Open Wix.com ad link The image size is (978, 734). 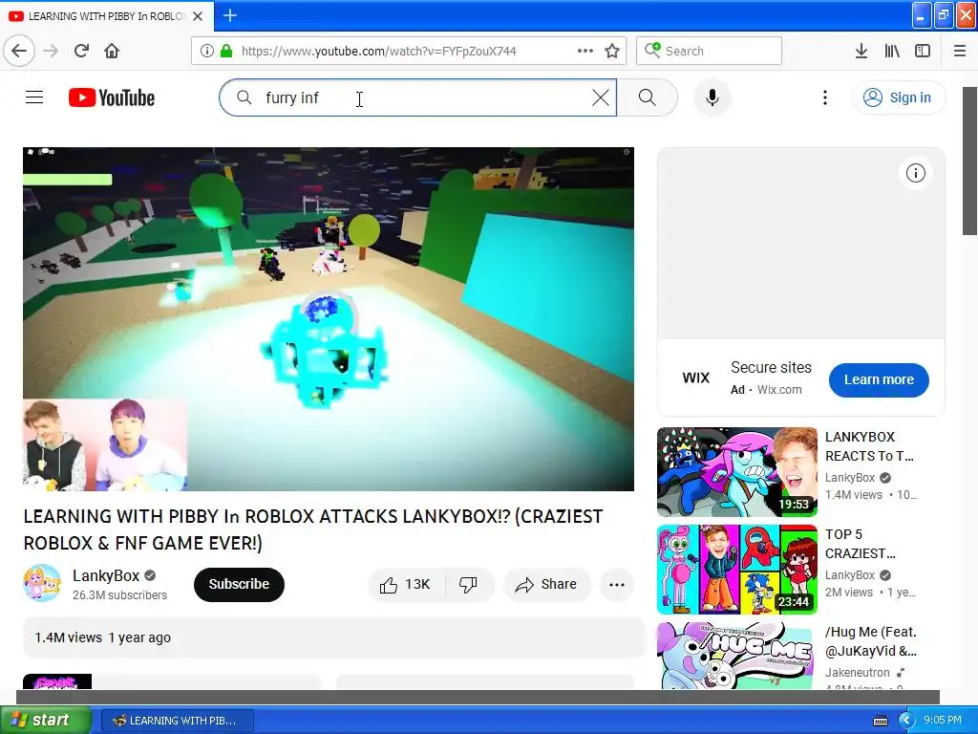point(779,390)
